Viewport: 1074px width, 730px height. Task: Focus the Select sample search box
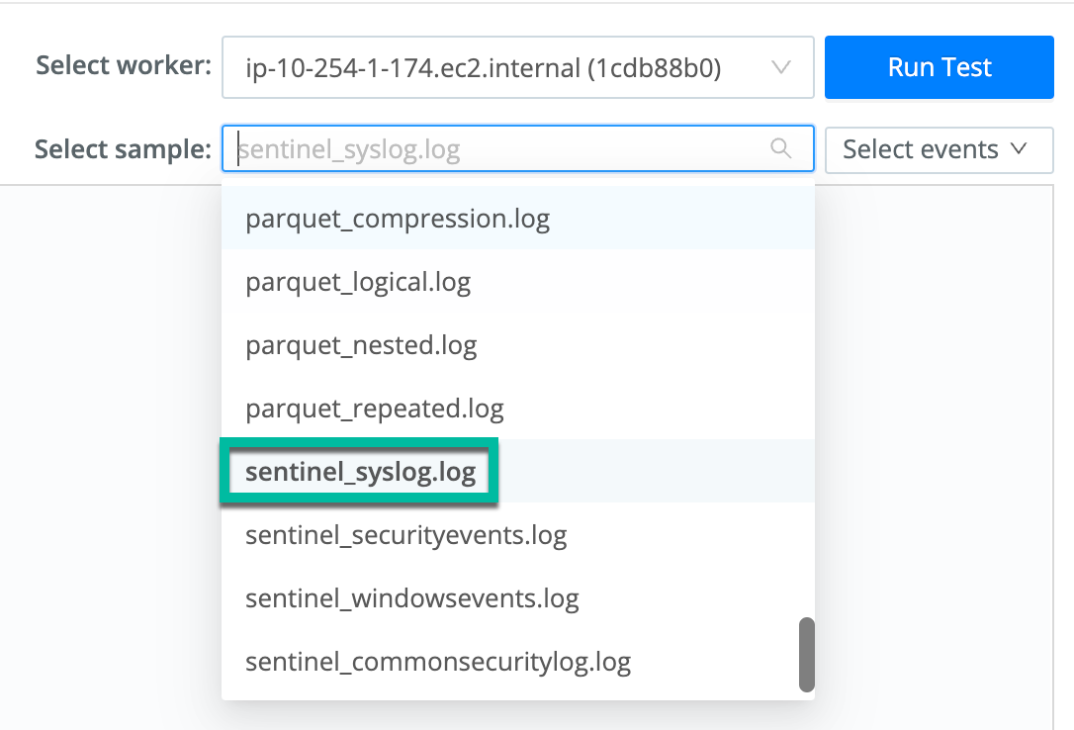tap(494, 149)
